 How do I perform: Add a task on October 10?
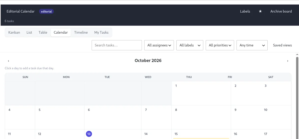[x=276, y=117]
